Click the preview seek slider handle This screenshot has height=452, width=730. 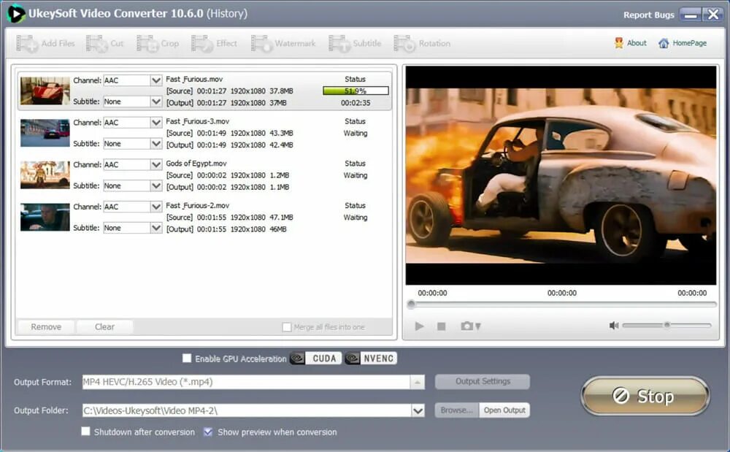coord(410,305)
